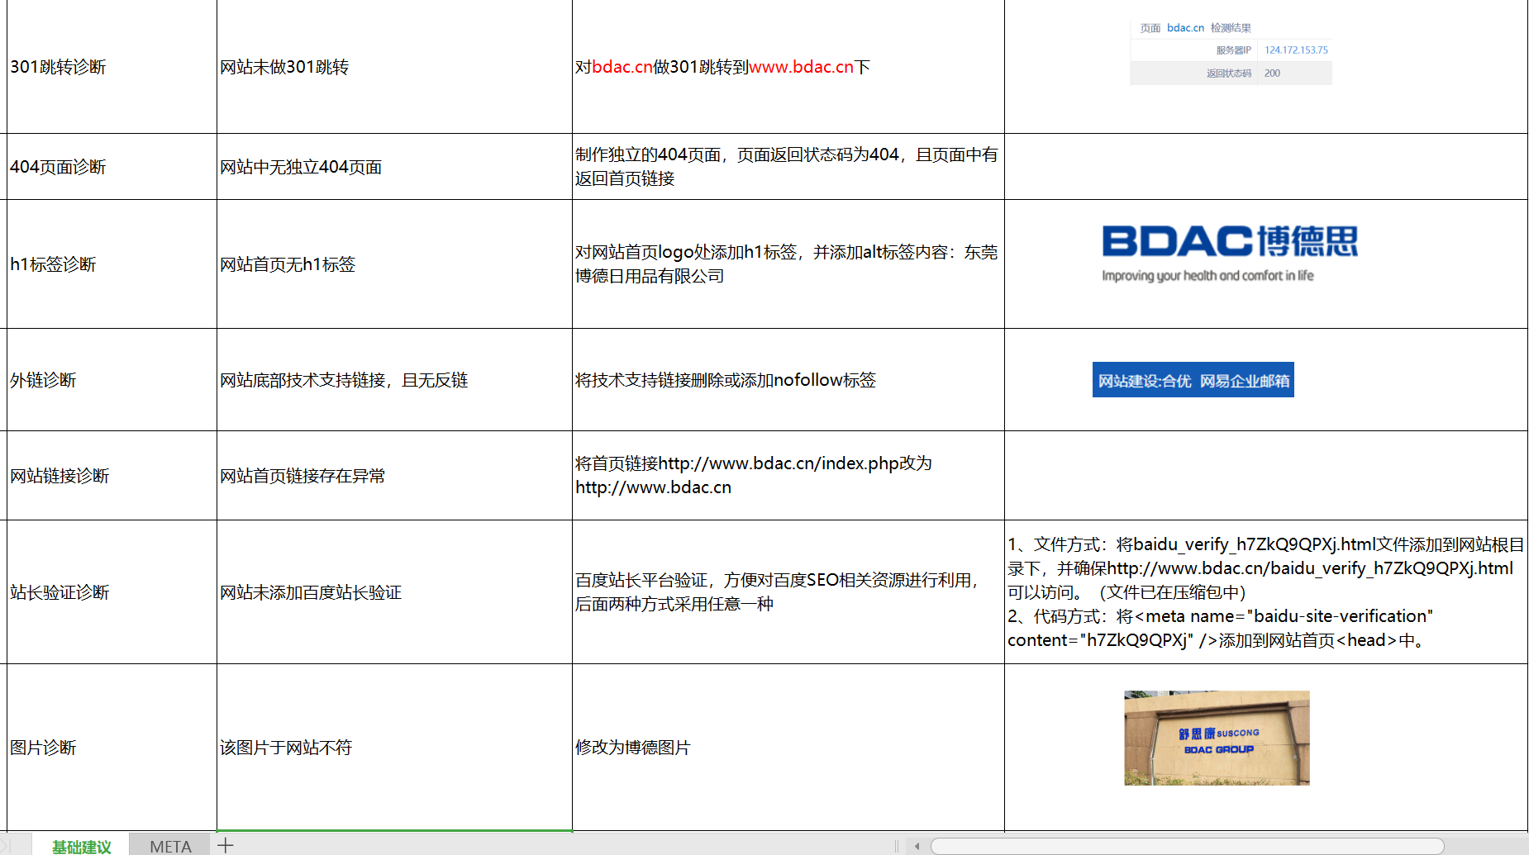Switch to the META sheet tab
Image resolution: width=1529 pixels, height=855 pixels.
pos(170,846)
